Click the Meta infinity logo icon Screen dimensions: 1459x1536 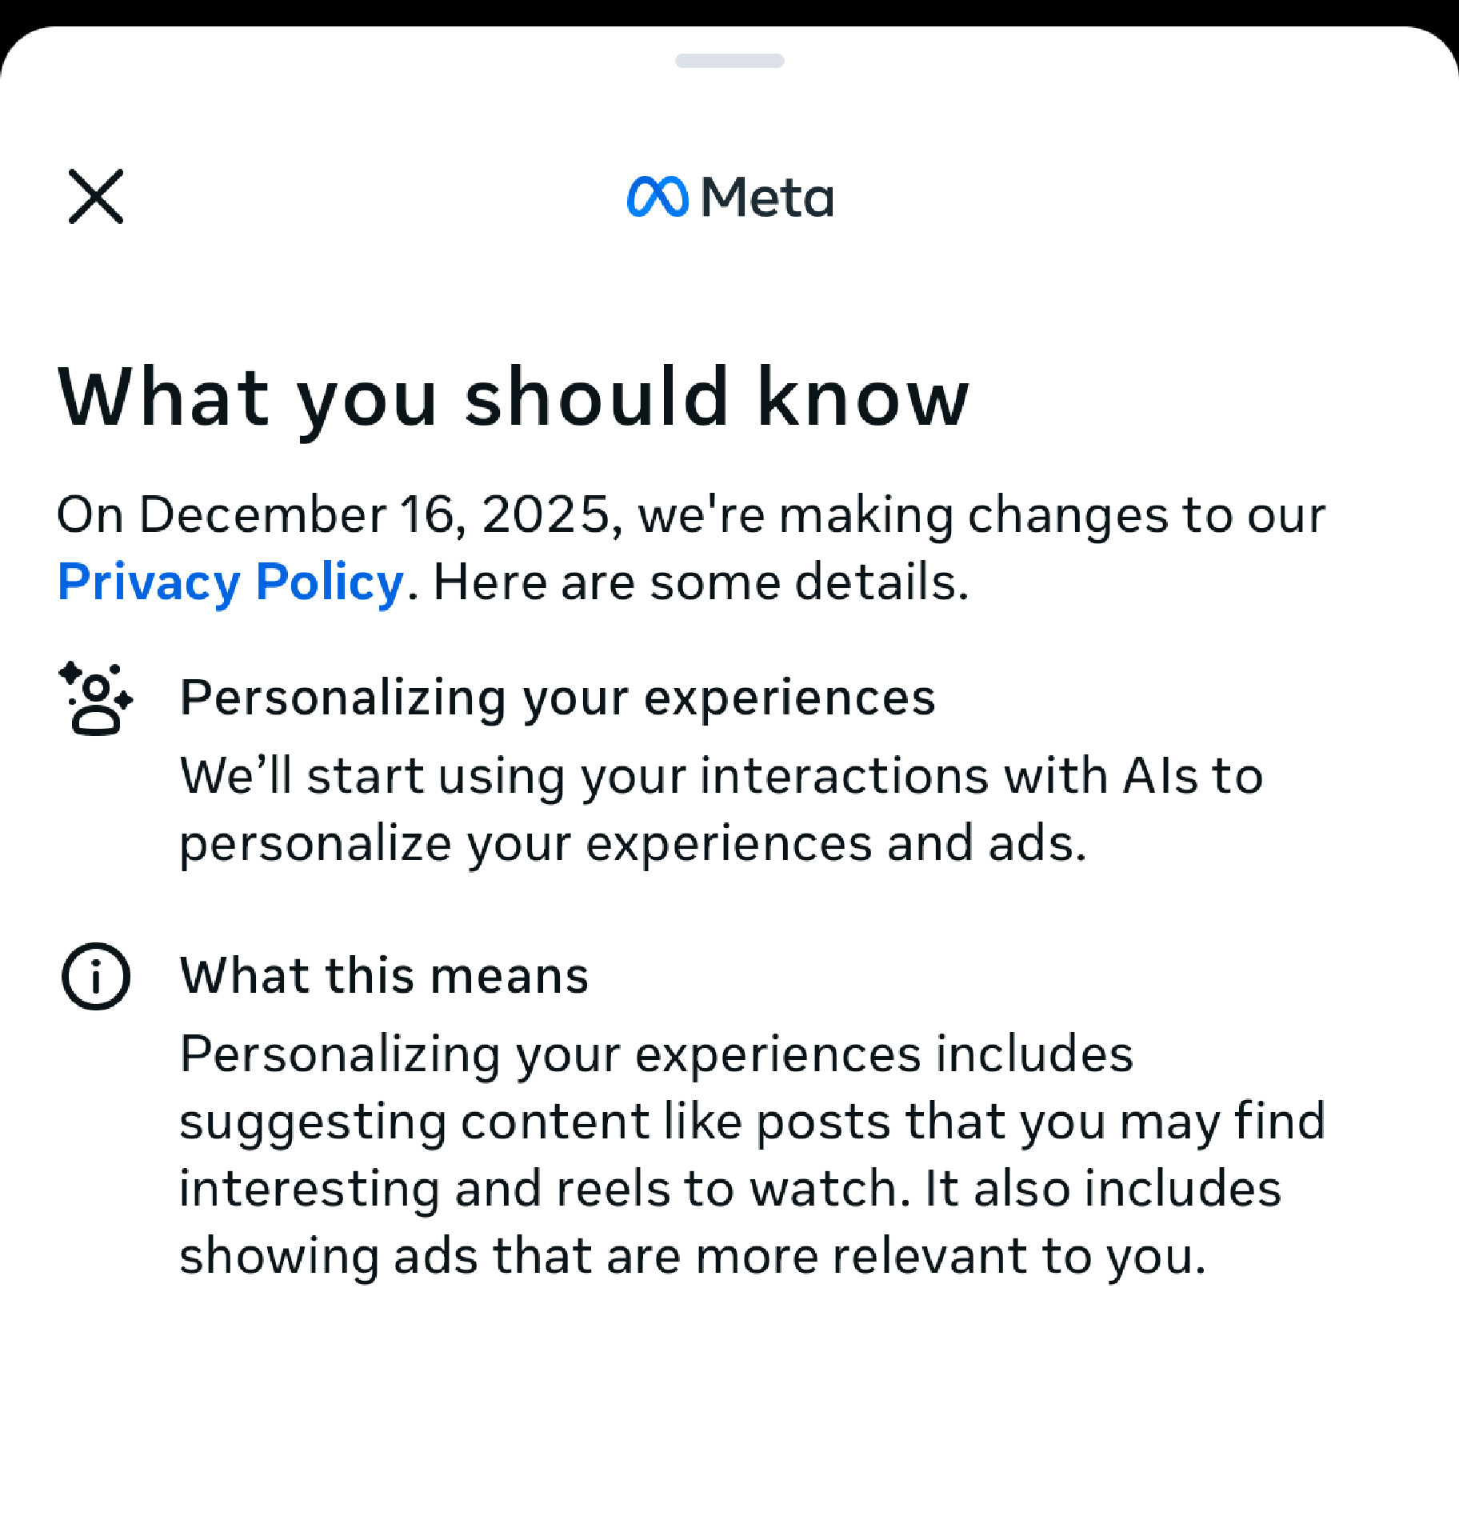coord(657,197)
